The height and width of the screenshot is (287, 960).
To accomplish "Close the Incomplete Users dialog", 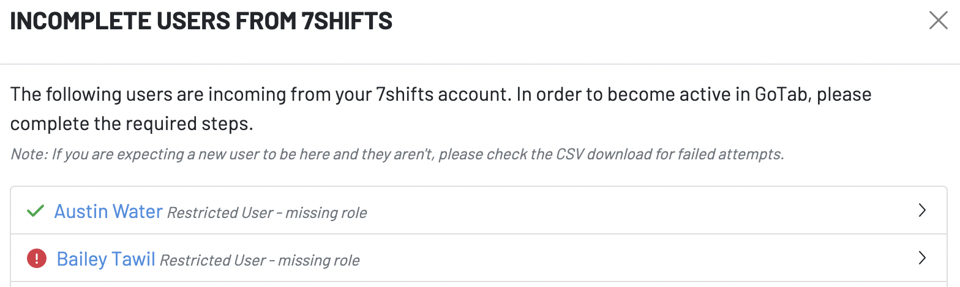I will pyautogui.click(x=938, y=21).
